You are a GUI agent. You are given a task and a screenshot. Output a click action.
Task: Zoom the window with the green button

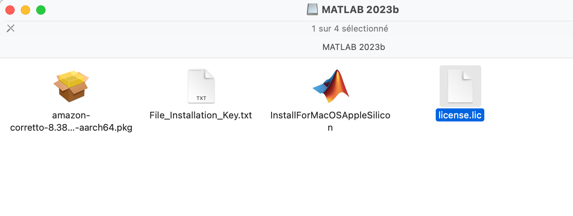point(41,10)
